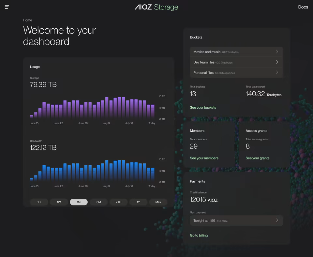
Task: Open Movies and music bucket row
Action: (x=236, y=52)
